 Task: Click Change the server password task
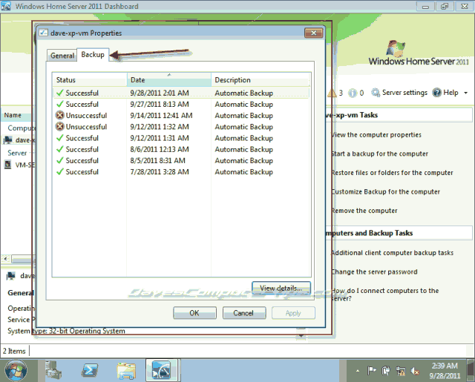(x=374, y=271)
